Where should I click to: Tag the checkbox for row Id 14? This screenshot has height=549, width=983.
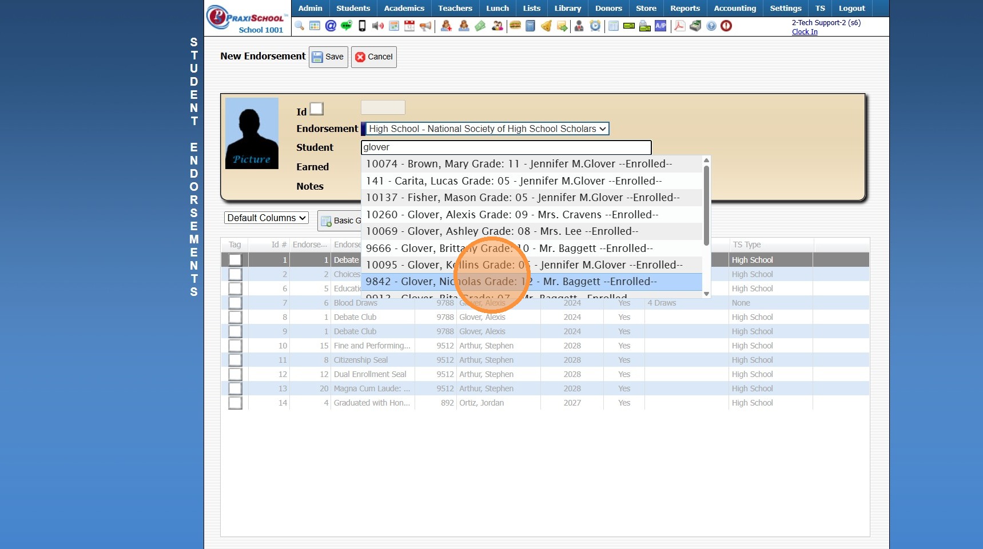pyautogui.click(x=235, y=403)
